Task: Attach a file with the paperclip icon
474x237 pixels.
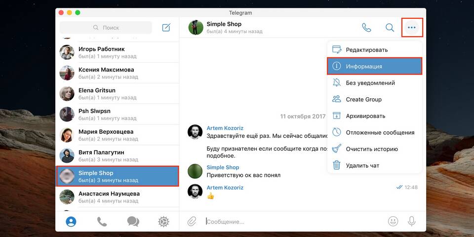Action: [x=192, y=222]
